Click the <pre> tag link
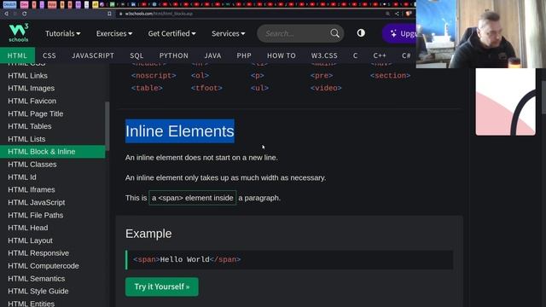 click(322, 76)
